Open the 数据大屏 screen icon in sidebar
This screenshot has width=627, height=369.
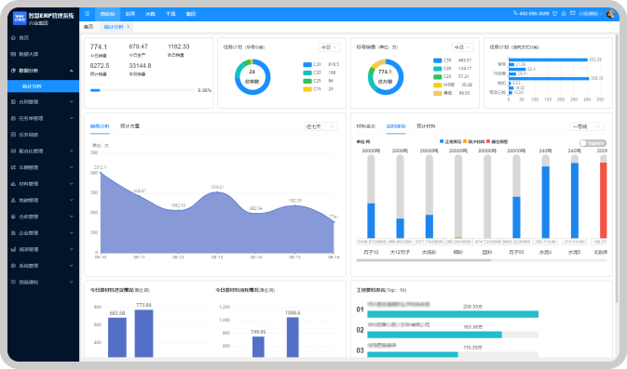coord(13,54)
